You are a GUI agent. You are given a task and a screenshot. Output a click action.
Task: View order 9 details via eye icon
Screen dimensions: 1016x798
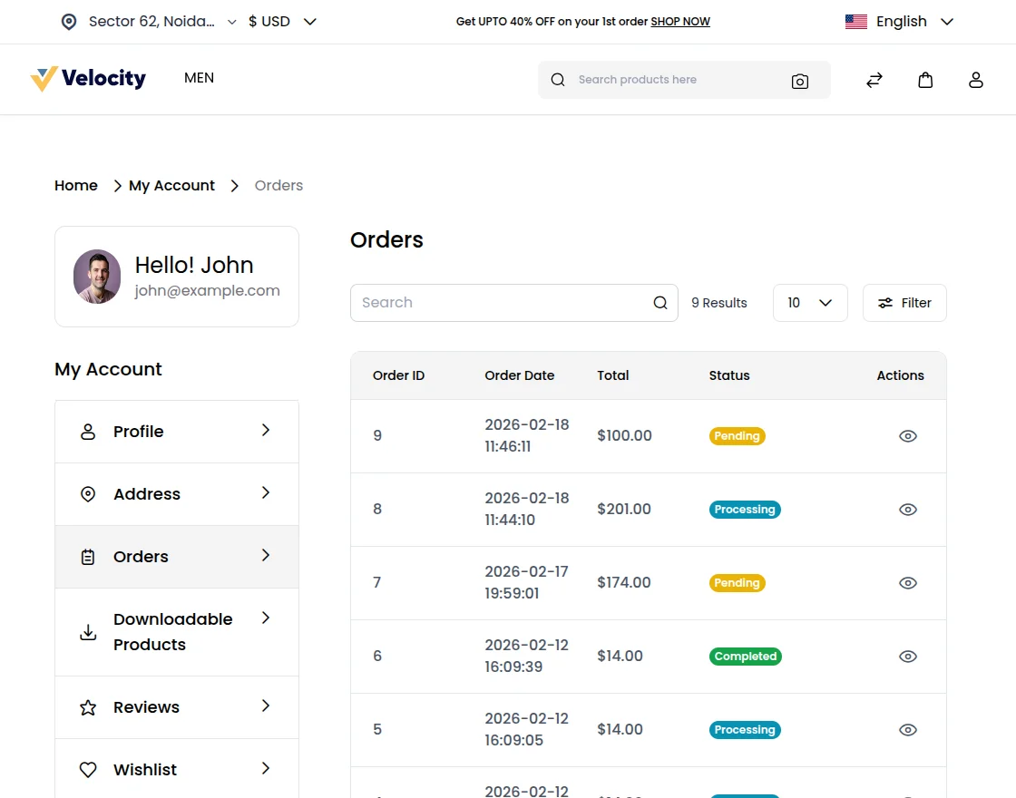coord(907,436)
